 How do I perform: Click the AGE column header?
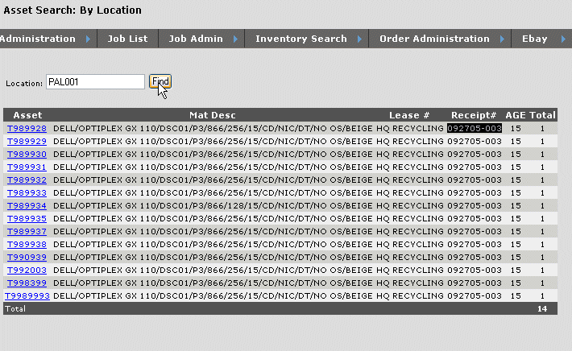pyautogui.click(x=516, y=115)
